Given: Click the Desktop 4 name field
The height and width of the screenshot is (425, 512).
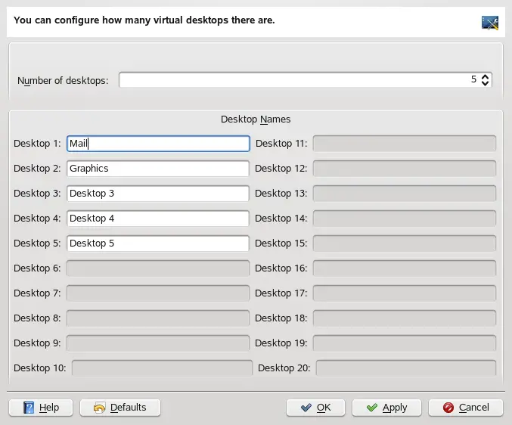Looking at the screenshot, I should tap(158, 218).
